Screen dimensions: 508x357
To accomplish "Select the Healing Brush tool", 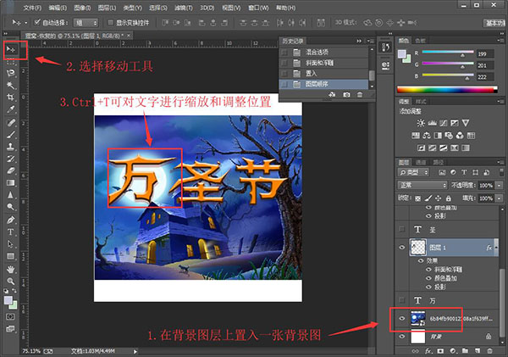I will tap(11, 122).
